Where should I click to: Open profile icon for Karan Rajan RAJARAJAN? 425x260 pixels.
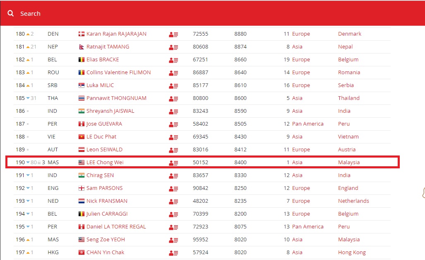tap(173, 34)
